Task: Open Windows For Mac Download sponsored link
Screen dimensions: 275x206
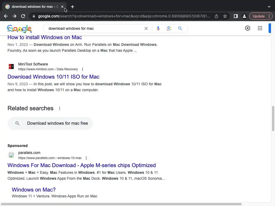Action: coord(82,165)
